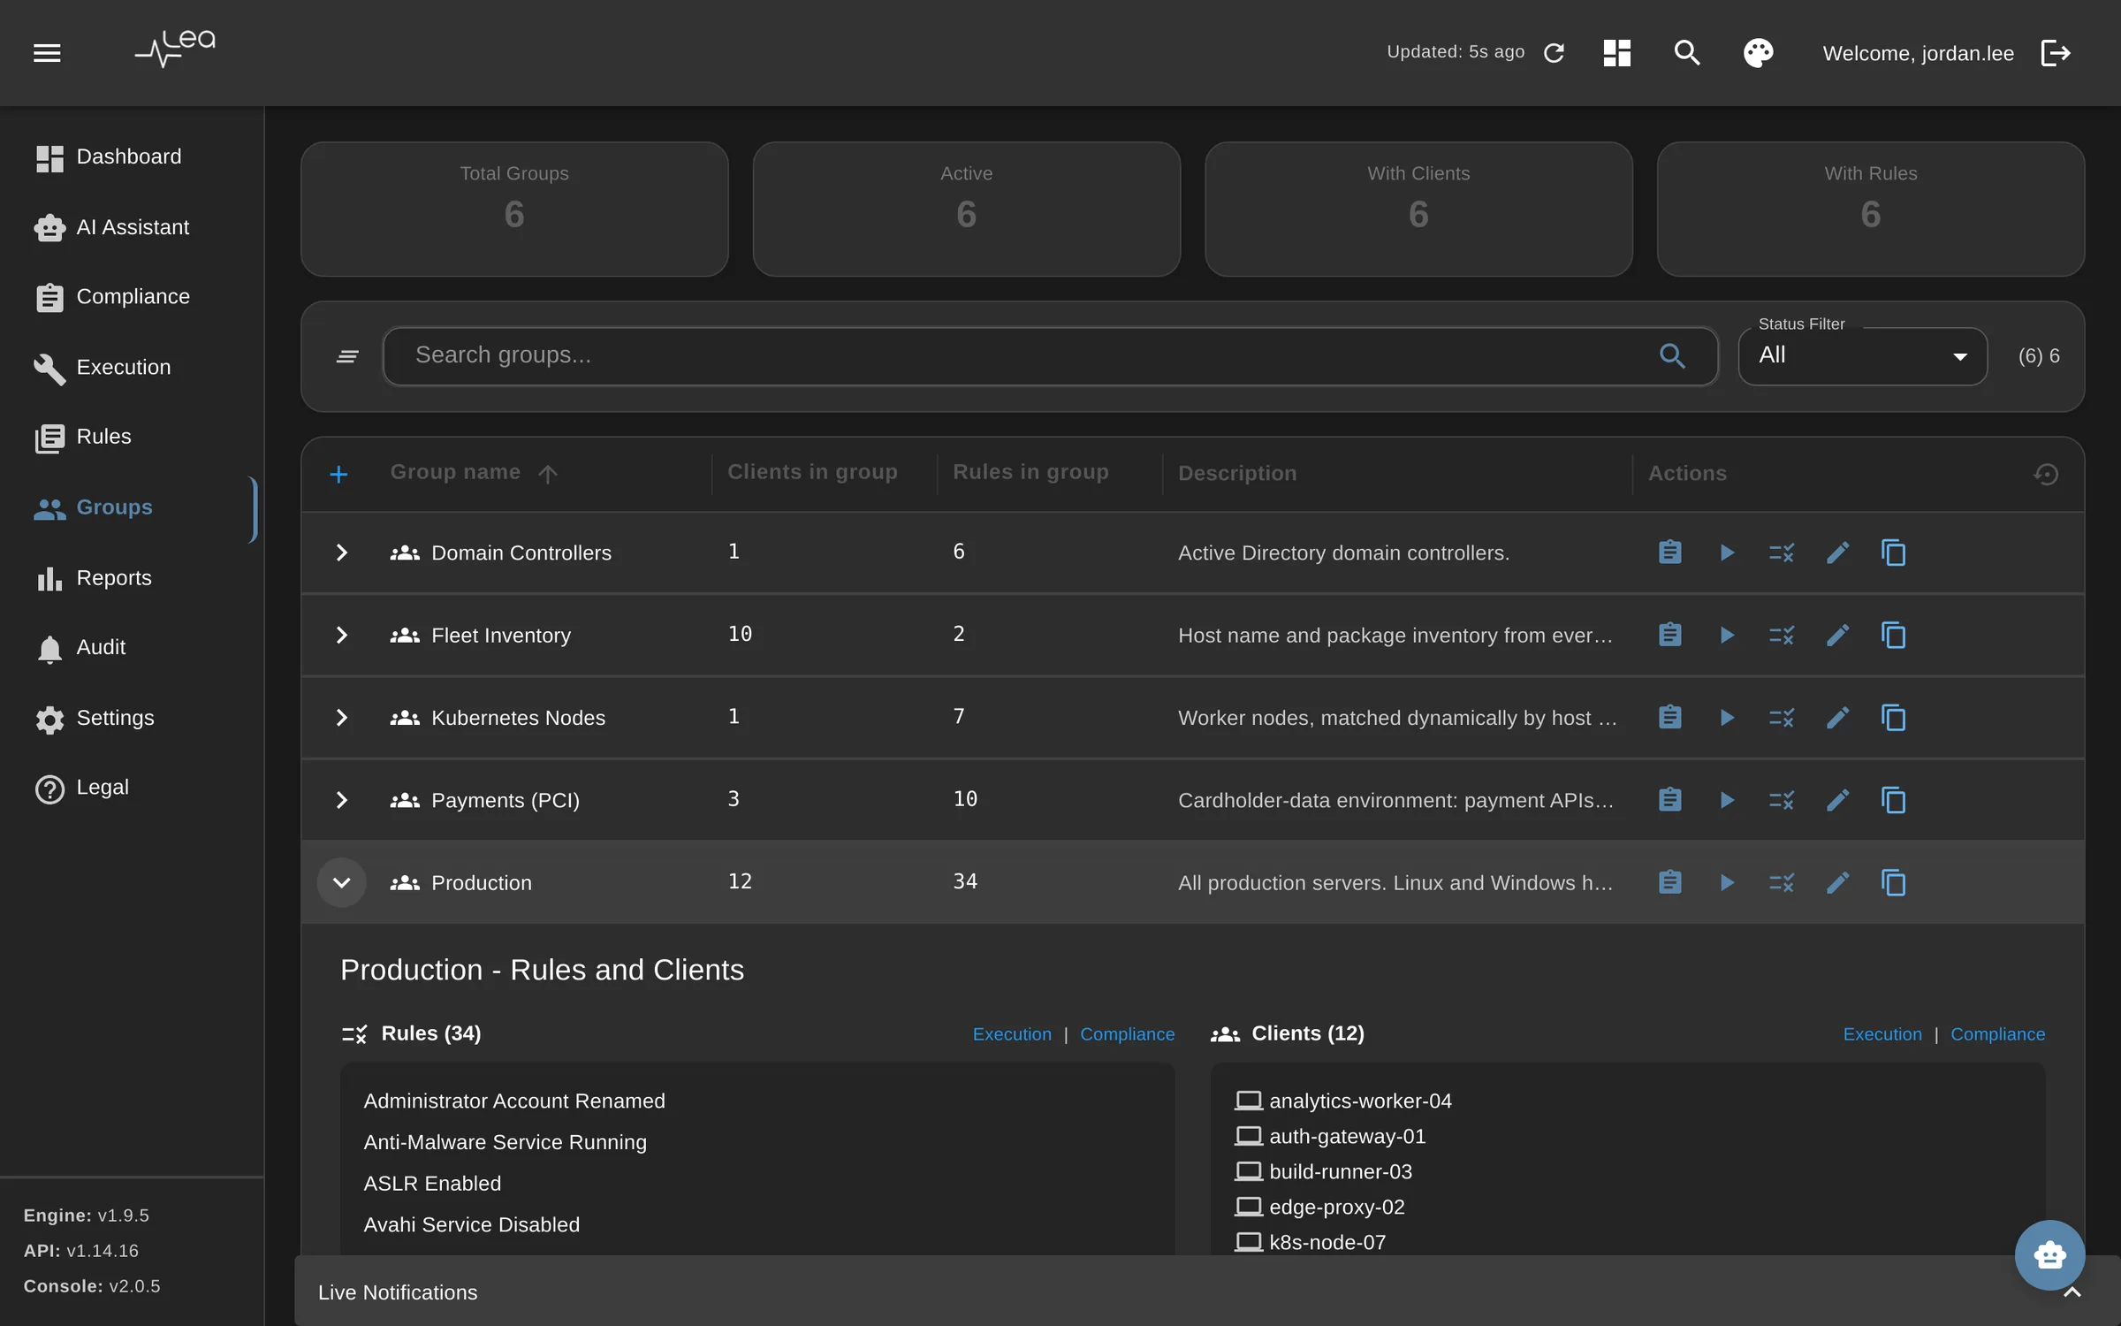
Task: Edit the Payments (PCI) group
Action: (1837, 800)
